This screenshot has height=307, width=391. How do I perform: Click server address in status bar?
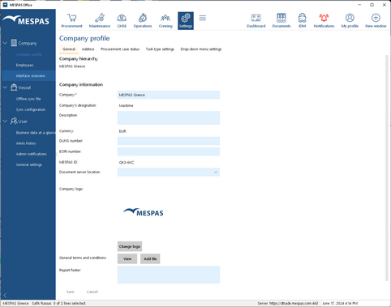coord(288,304)
